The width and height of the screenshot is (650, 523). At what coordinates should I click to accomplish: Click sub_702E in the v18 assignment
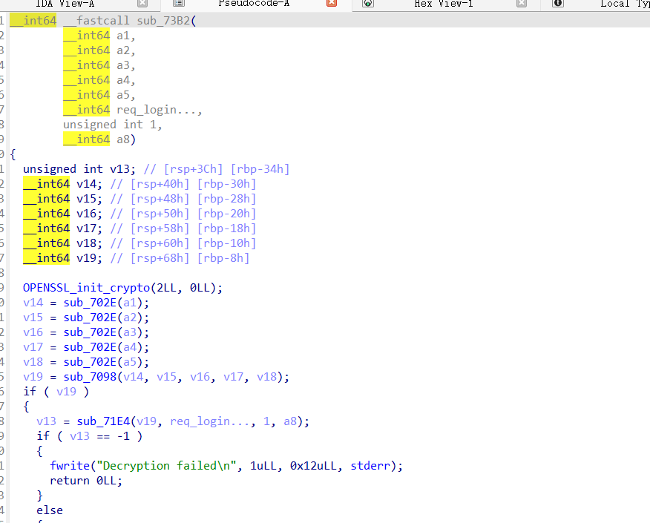pos(90,362)
